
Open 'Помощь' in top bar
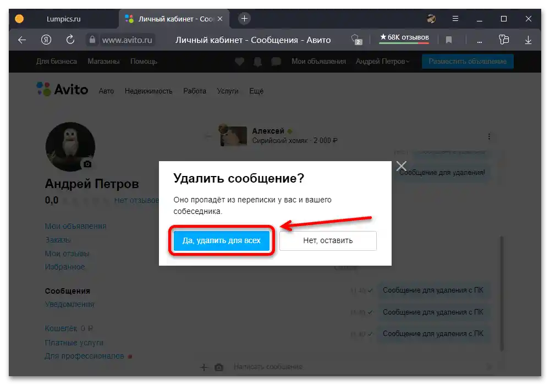click(x=144, y=62)
